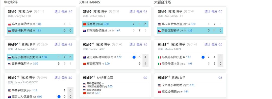Click the US flag next to 扎卡里·什瓦伊达
Screen dimensions: 272x99
[160, 24]
